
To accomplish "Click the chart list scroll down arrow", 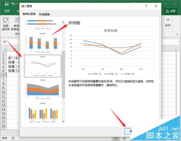I will point(63,121).
